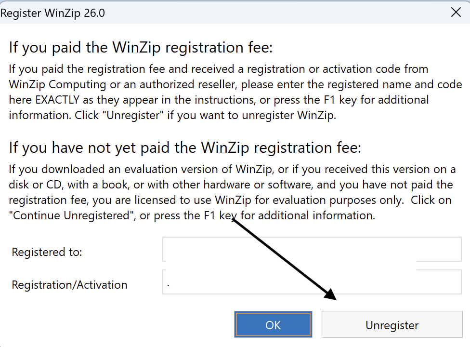Unregister WinZip using the Unregister button
The height and width of the screenshot is (347, 470).
pyautogui.click(x=392, y=325)
